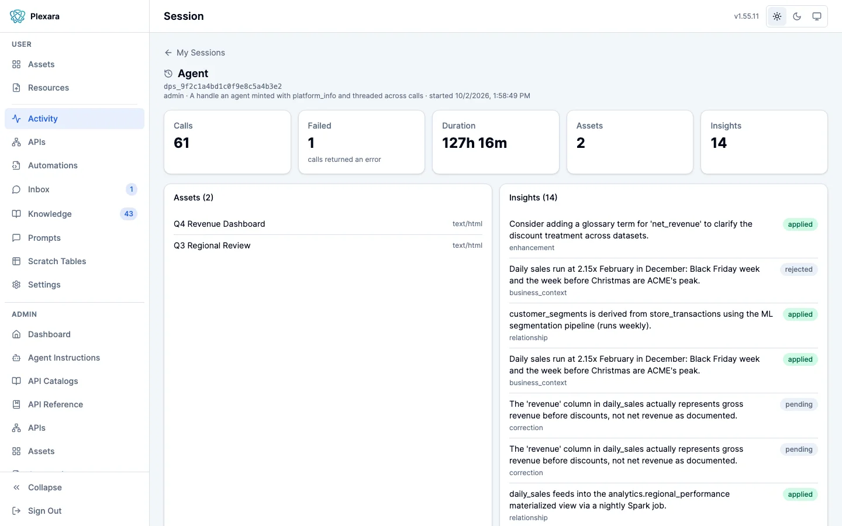The image size is (842, 526).
Task: Open the API Reference icon
Action: click(16, 404)
